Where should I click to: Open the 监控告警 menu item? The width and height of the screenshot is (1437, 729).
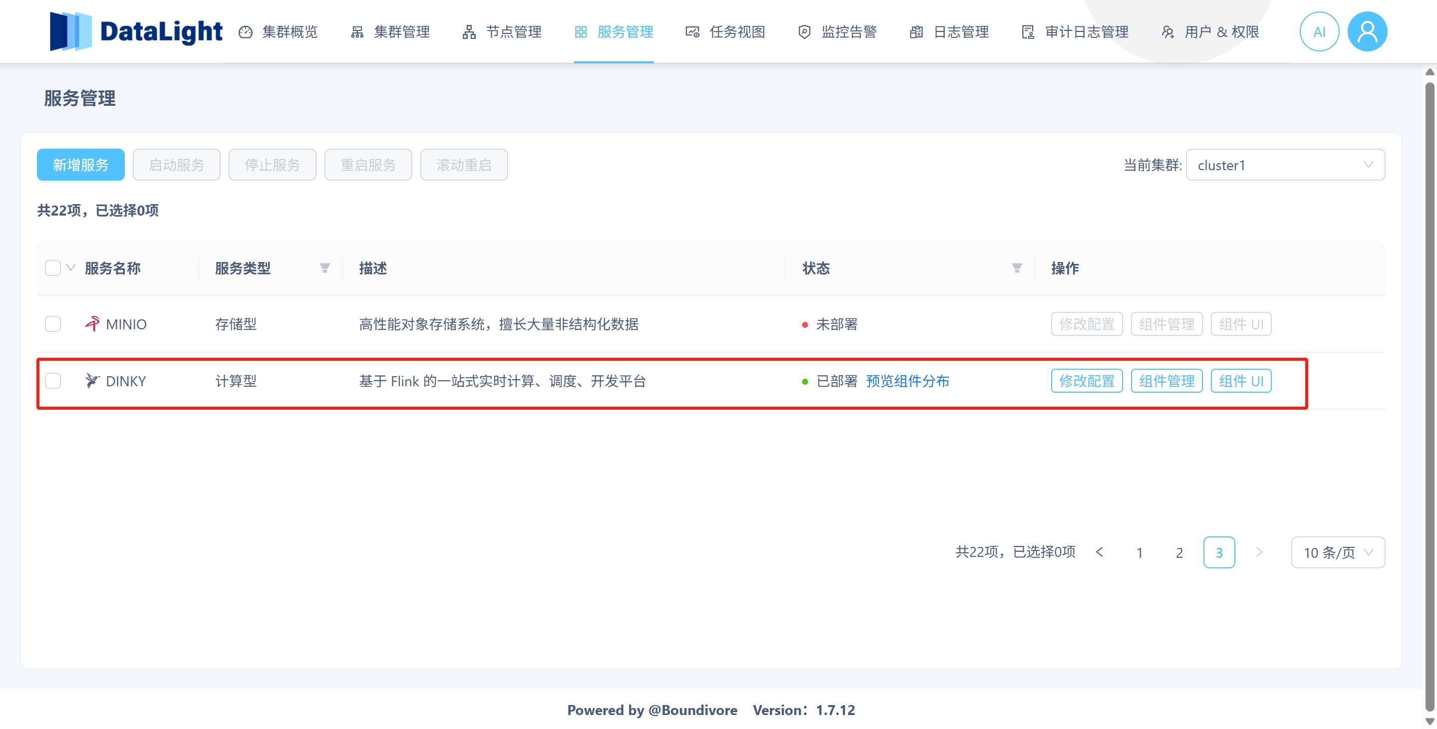[x=838, y=32]
